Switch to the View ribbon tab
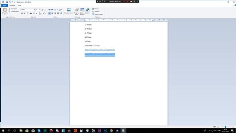The height and width of the screenshot is (133, 236). [20, 6]
